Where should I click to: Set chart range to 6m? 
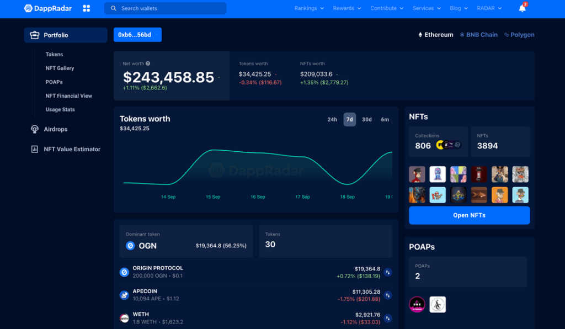pyautogui.click(x=385, y=119)
